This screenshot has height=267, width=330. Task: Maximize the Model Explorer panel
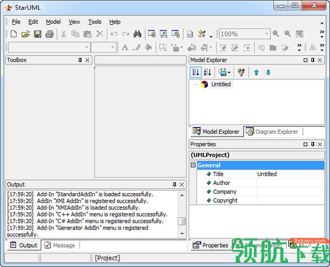coord(305,60)
